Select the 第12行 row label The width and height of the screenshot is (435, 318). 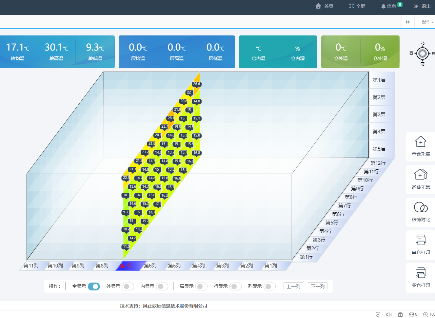point(378,163)
